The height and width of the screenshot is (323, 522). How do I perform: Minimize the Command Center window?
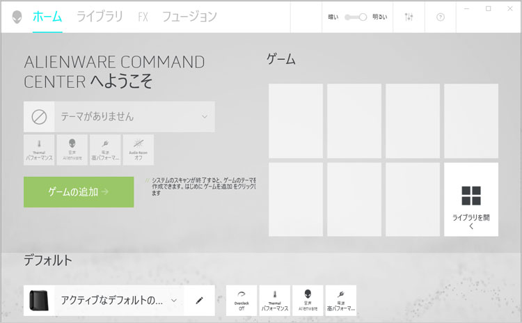coord(467,8)
